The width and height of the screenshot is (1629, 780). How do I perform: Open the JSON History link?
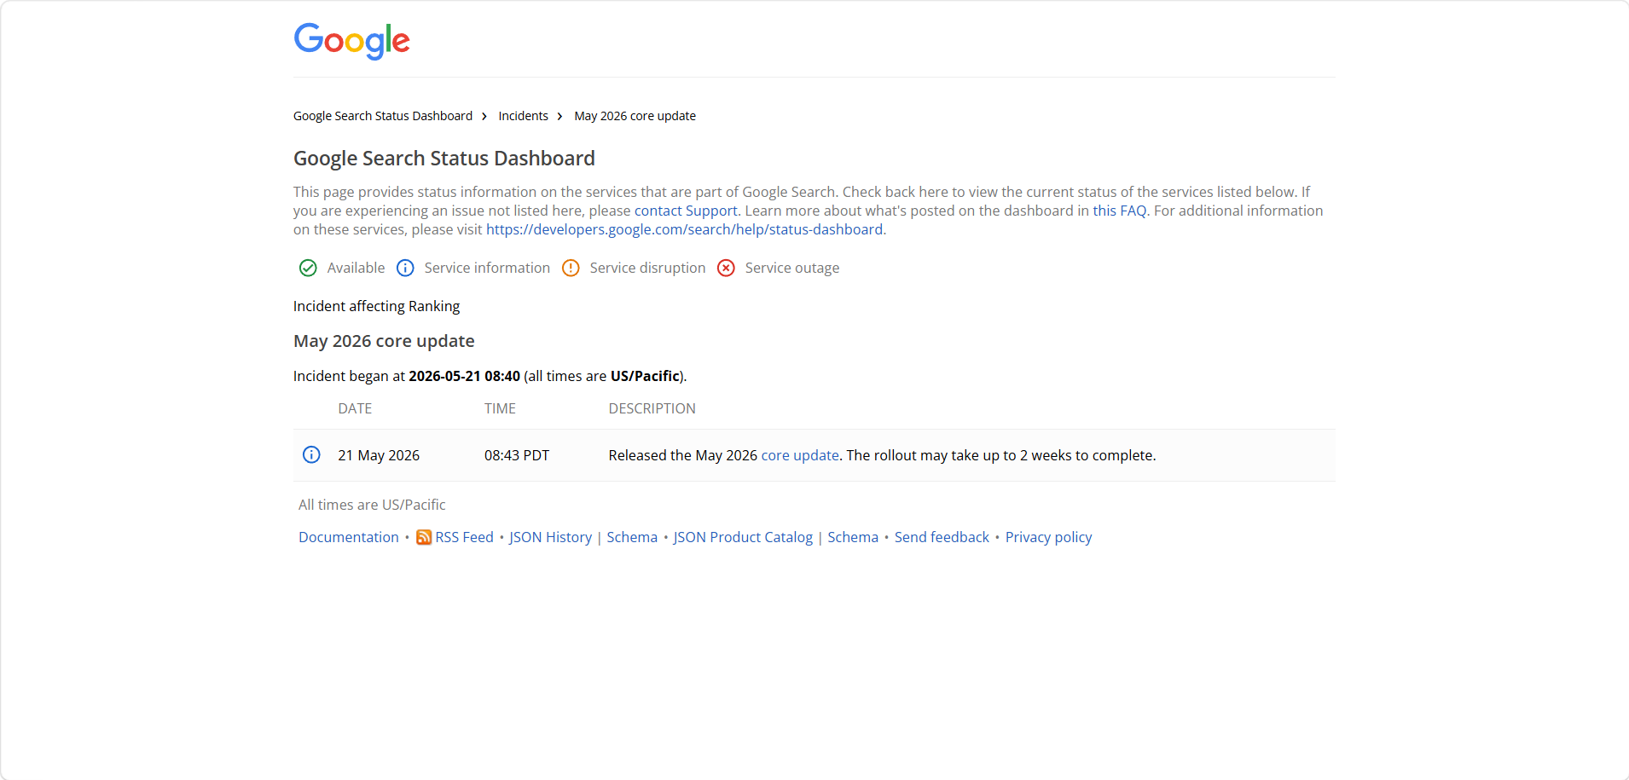550,537
